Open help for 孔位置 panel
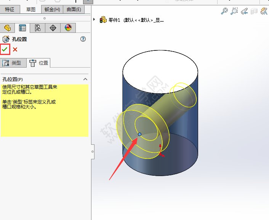The height and width of the screenshot is (220, 269). click(x=83, y=39)
